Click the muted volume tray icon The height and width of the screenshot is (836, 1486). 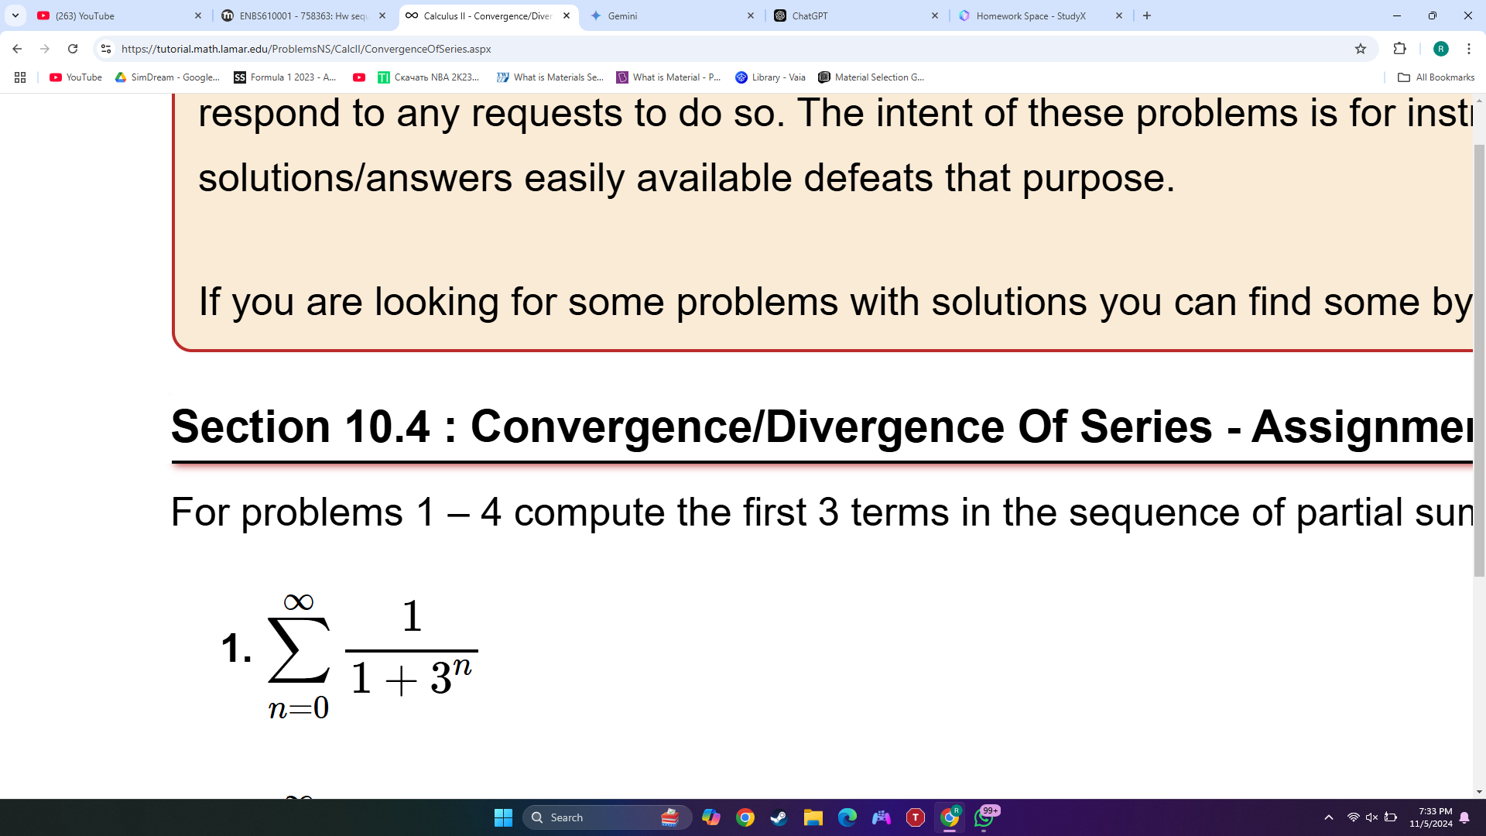[1371, 817]
